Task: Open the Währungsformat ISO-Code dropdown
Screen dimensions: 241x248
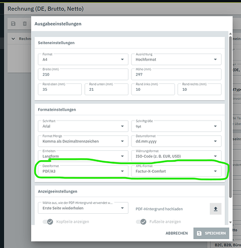Action: tap(176, 156)
